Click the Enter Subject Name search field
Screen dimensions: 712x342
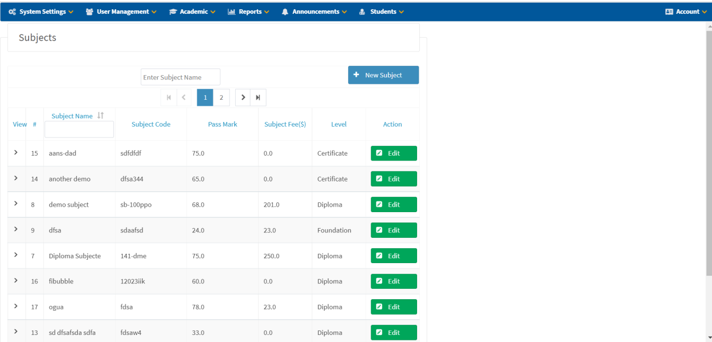[180, 77]
